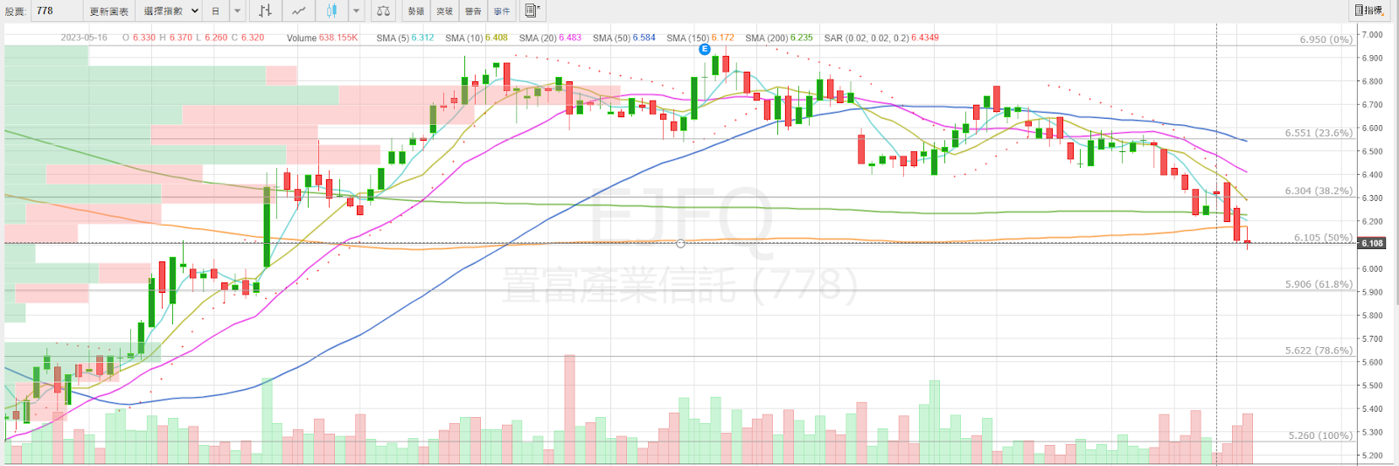The width and height of the screenshot is (1399, 466).
Task: Click the 5.622 (78.6%) Fibonacci level label
Action: (x=1319, y=351)
